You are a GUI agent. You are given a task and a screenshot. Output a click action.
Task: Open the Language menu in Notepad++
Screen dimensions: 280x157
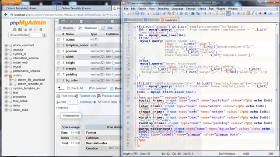[177, 9]
